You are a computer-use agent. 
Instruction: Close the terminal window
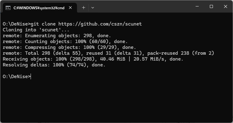pos(225,6)
